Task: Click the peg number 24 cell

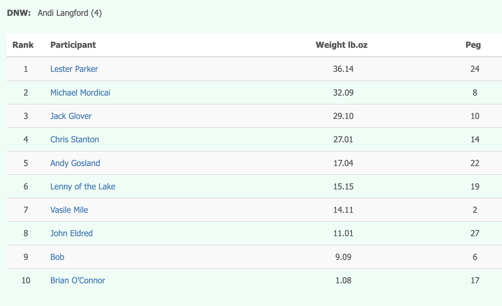Action: [475, 69]
